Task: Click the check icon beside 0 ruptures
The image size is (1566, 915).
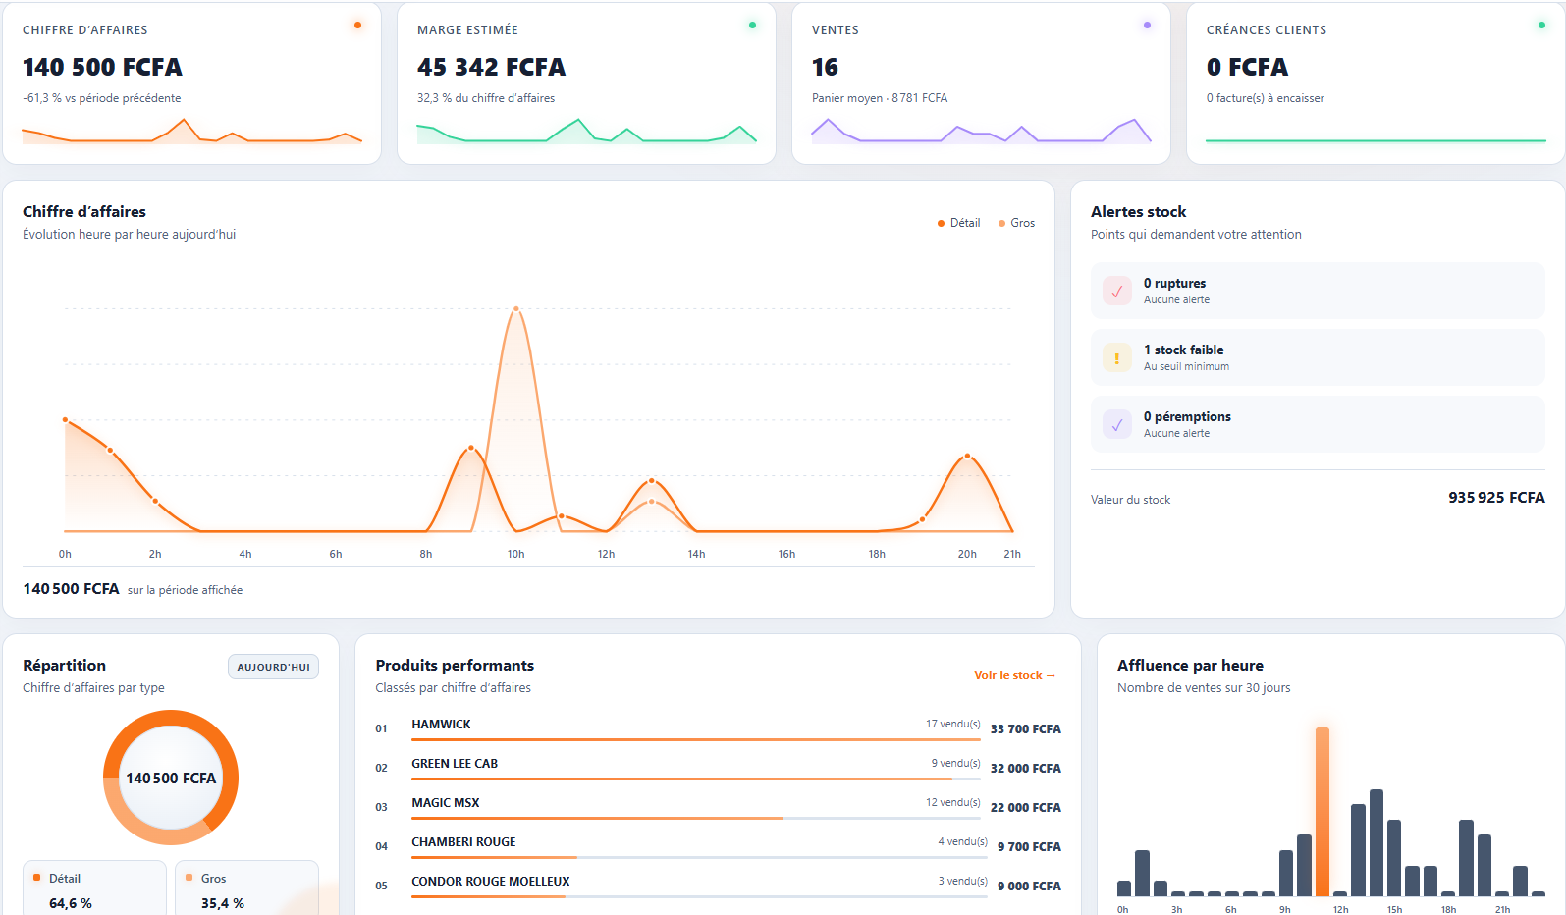Action: (1117, 291)
